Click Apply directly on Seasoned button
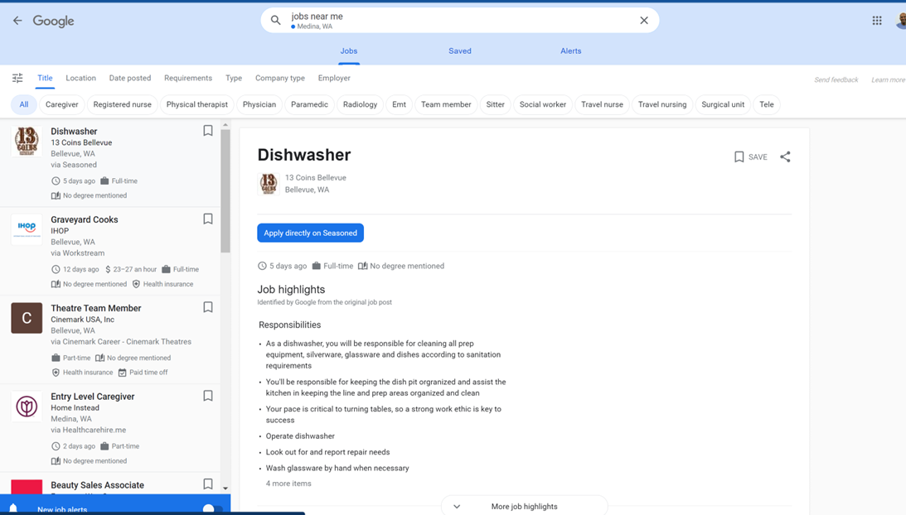Image resolution: width=906 pixels, height=515 pixels. pyautogui.click(x=310, y=233)
